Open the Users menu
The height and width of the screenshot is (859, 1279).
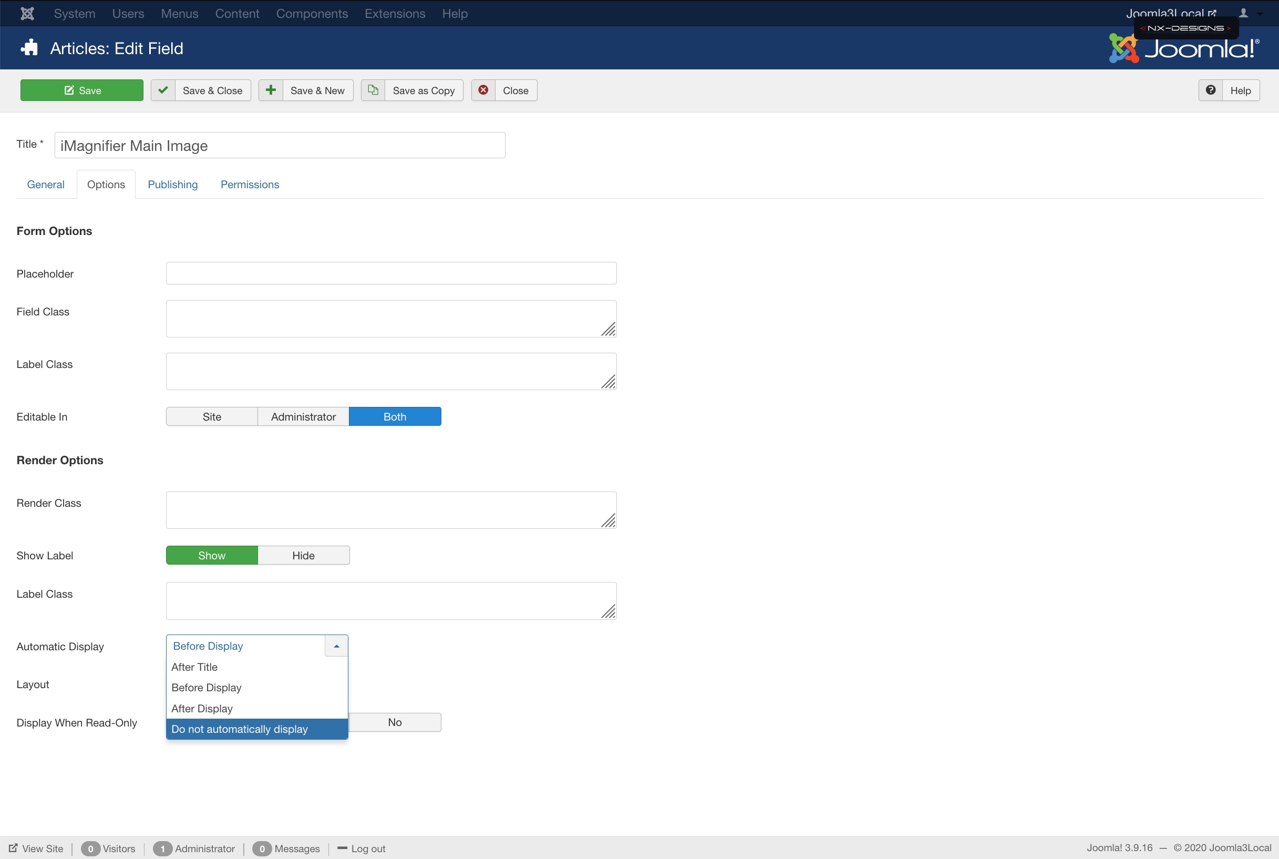coord(128,13)
